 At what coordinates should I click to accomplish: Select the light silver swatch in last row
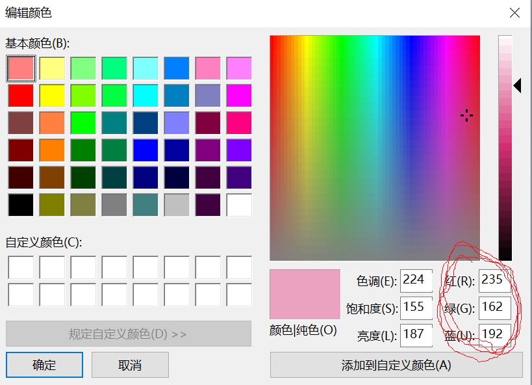click(177, 205)
